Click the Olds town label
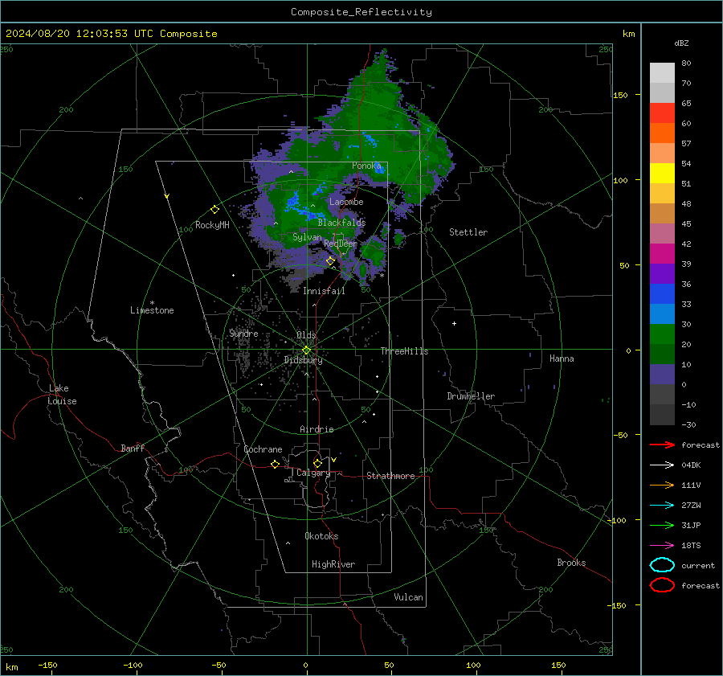This screenshot has height=676, width=723. (x=306, y=334)
